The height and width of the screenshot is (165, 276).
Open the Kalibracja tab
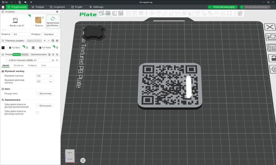tap(96, 7)
